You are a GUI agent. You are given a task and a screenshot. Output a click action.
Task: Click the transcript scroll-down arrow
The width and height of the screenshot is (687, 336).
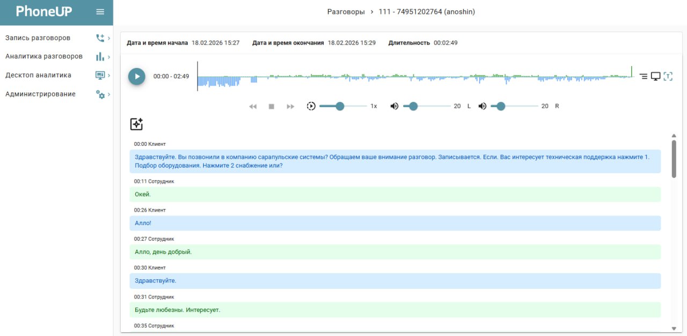674,328
